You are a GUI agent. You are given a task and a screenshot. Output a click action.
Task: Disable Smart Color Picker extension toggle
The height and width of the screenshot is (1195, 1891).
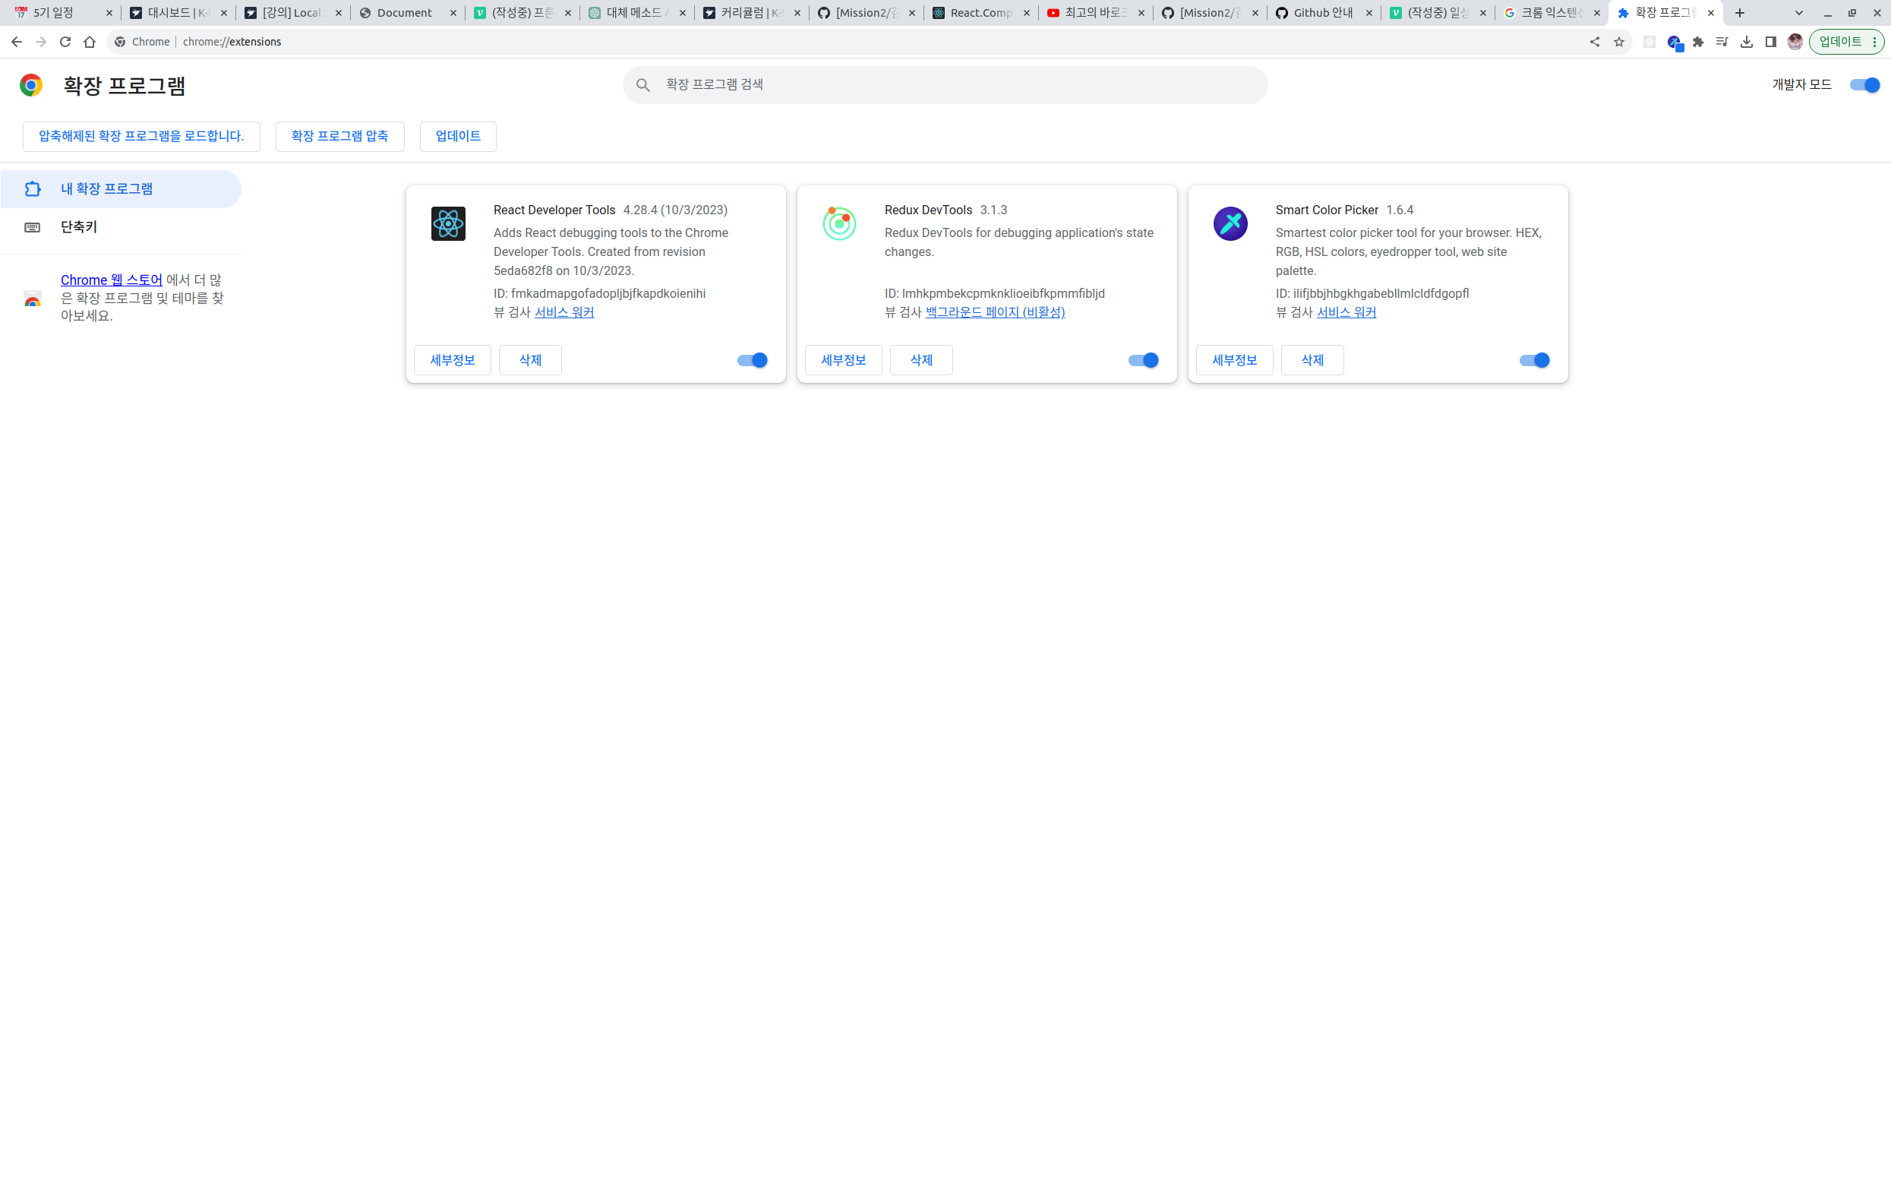(x=1535, y=361)
